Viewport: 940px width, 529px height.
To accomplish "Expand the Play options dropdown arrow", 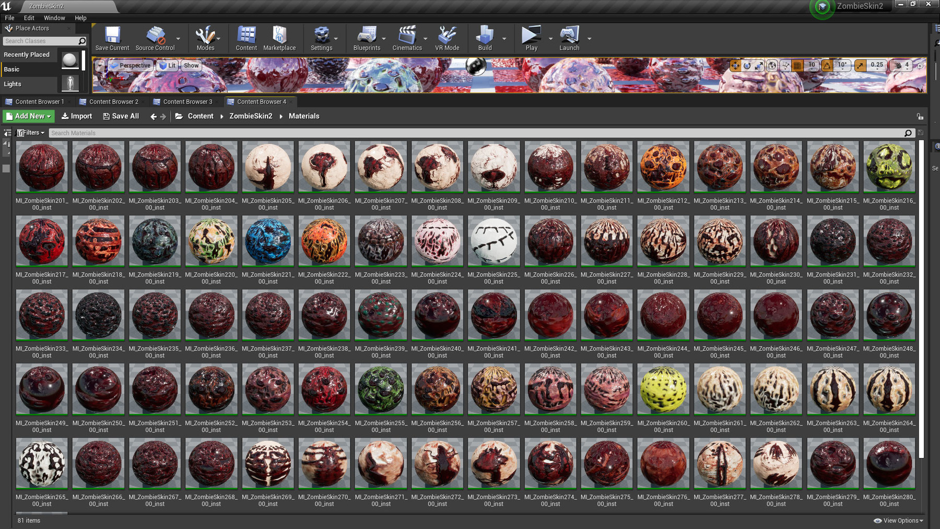I will (x=550, y=39).
